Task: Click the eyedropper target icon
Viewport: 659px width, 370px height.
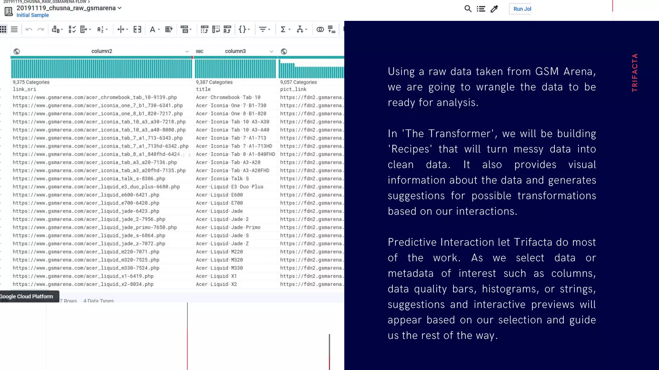Action: pyautogui.click(x=494, y=9)
